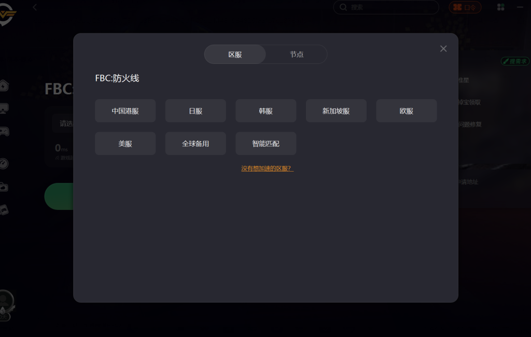Open the 没有想加速的区服? link
This screenshot has width=531, height=337.
267,168
